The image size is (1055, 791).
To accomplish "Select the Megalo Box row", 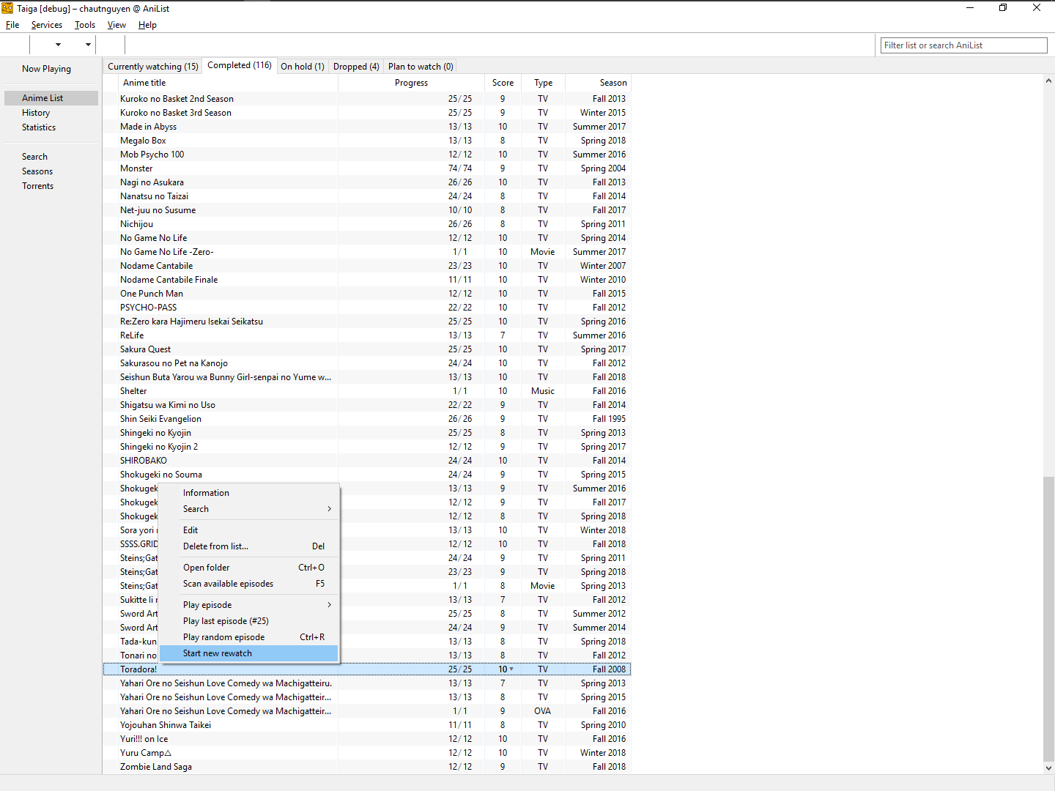I will (366, 141).
